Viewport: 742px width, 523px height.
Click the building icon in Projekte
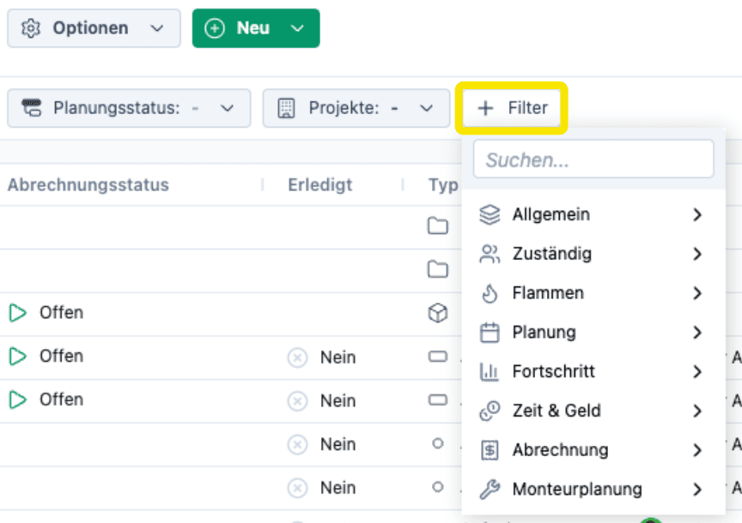[x=286, y=108]
